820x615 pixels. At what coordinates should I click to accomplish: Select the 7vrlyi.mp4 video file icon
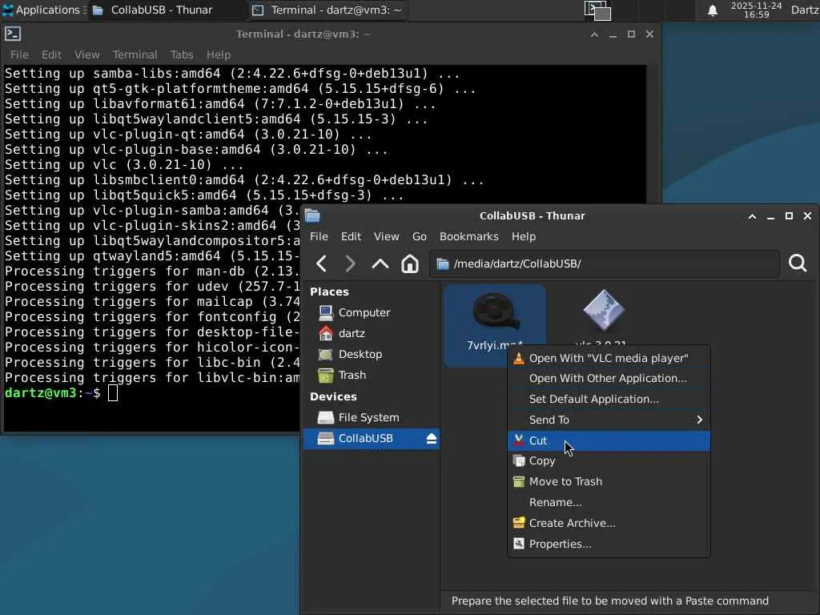495,311
